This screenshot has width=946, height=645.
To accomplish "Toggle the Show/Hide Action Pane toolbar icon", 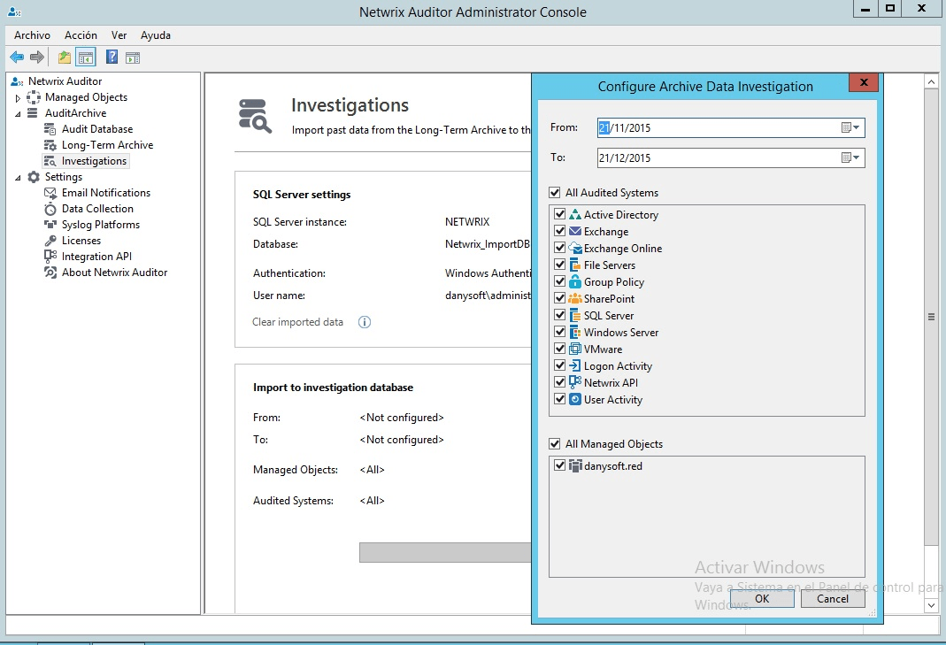I will (133, 58).
